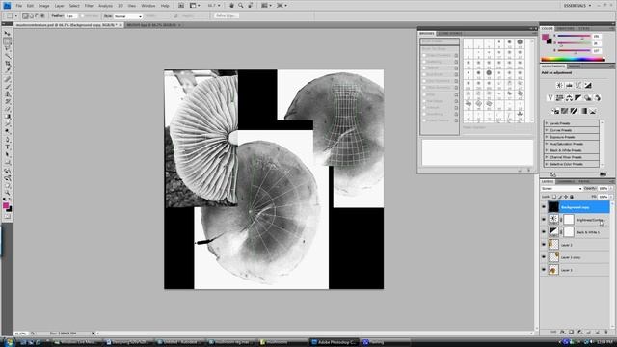The height and width of the screenshot is (347, 617).
Task: Open the layer style fx menu
Action: [x=562, y=332]
